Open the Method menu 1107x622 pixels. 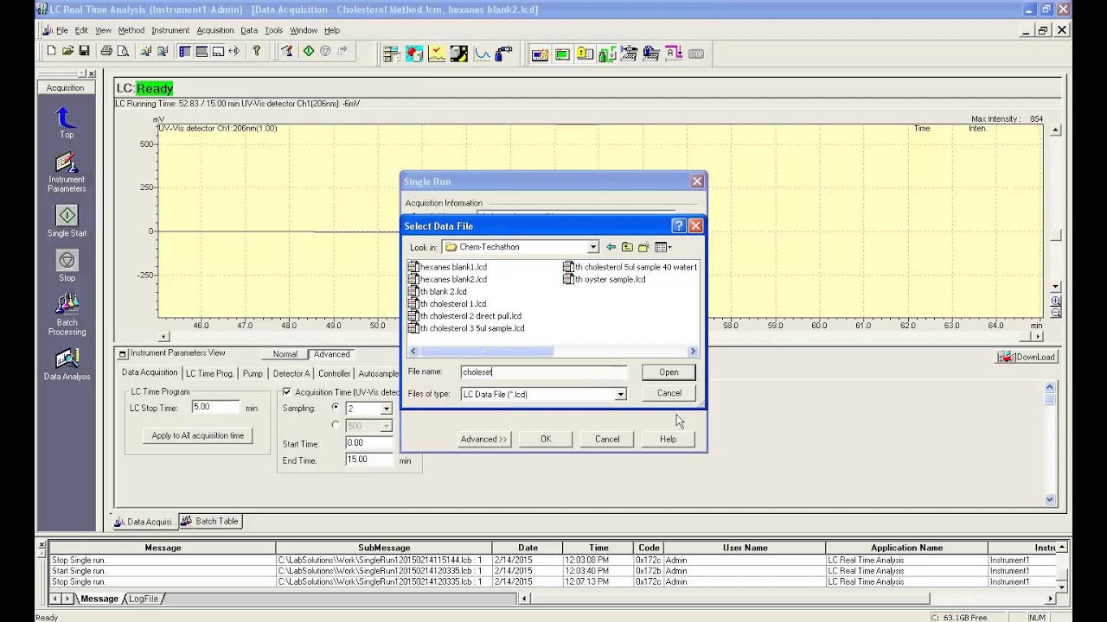pos(131,30)
